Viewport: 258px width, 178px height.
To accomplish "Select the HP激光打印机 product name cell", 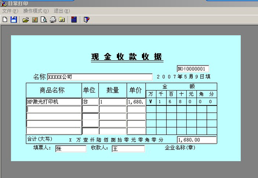I will click(53, 102).
